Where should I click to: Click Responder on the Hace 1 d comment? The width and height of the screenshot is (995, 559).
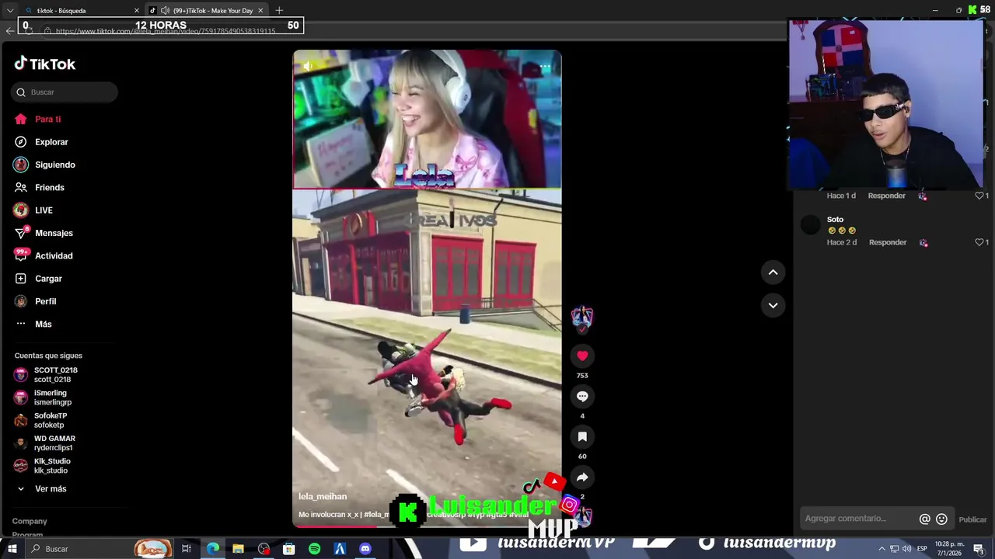pyautogui.click(x=888, y=196)
